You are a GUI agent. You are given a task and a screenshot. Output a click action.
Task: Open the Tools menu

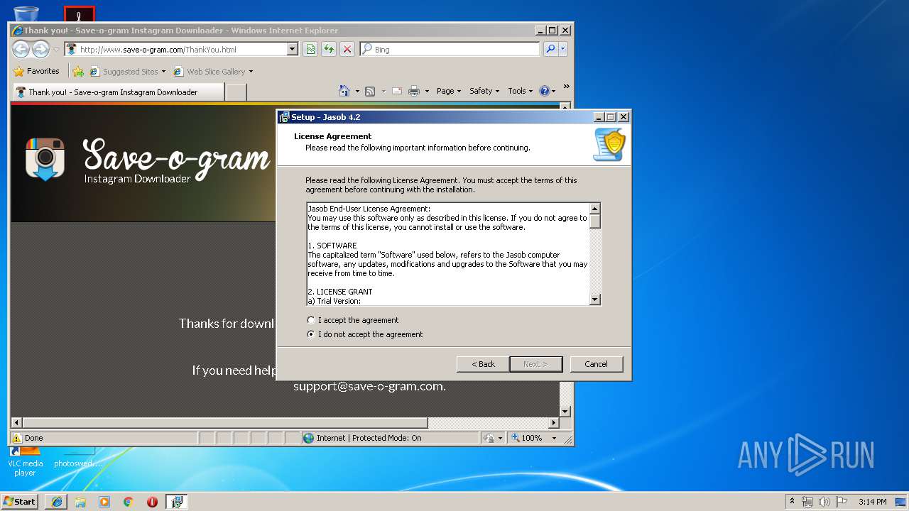(x=520, y=91)
